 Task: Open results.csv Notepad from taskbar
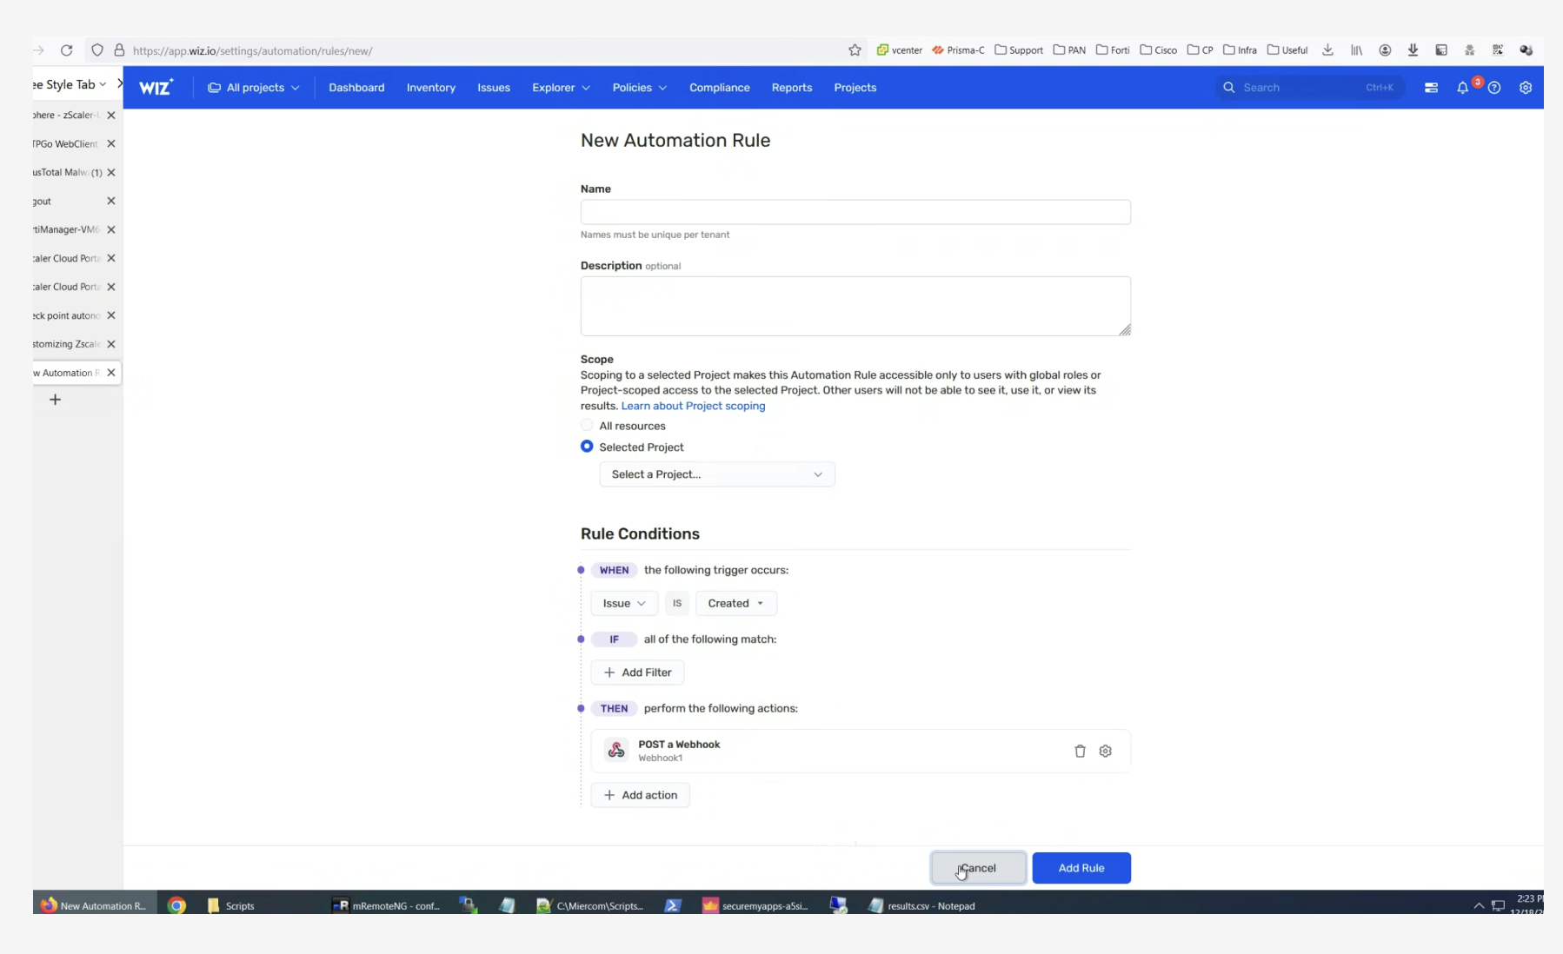pyautogui.click(x=921, y=905)
